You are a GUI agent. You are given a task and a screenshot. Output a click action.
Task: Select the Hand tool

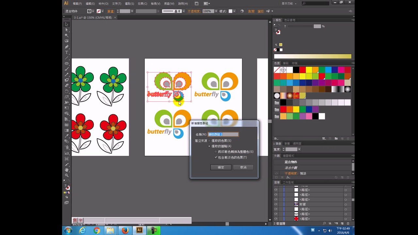tap(67, 170)
